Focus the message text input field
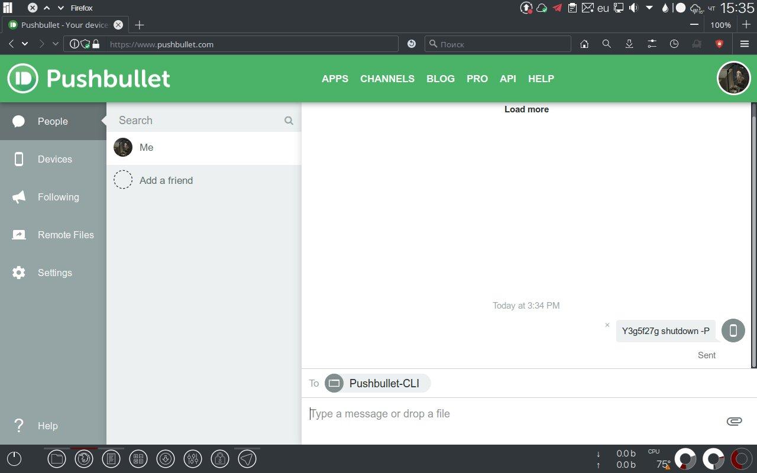 (x=509, y=414)
